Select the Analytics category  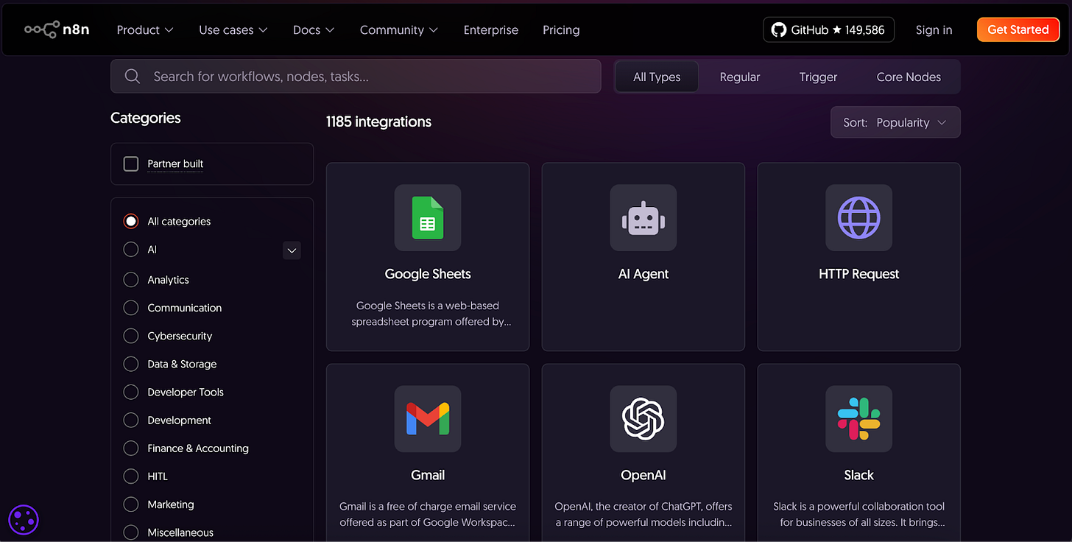point(131,280)
